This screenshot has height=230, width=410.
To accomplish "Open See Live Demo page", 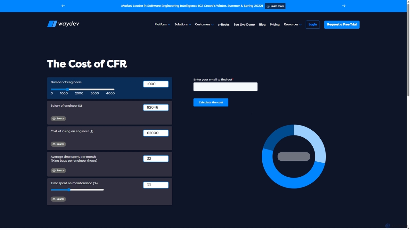I will [244, 25].
